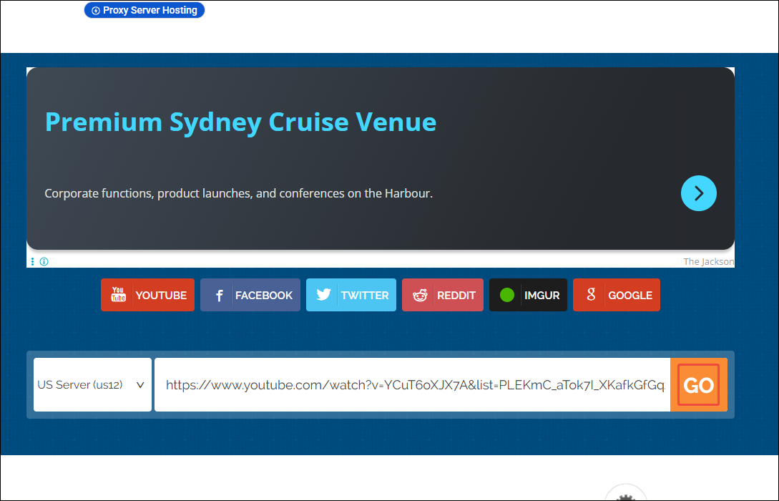Click the Proxy Server Hosting badge
Viewport: 779px width, 501px height.
tap(144, 10)
